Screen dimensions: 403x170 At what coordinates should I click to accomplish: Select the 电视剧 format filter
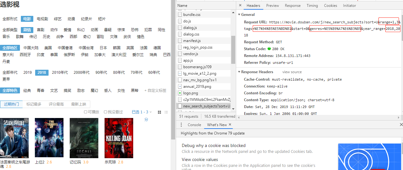[x=42, y=19]
